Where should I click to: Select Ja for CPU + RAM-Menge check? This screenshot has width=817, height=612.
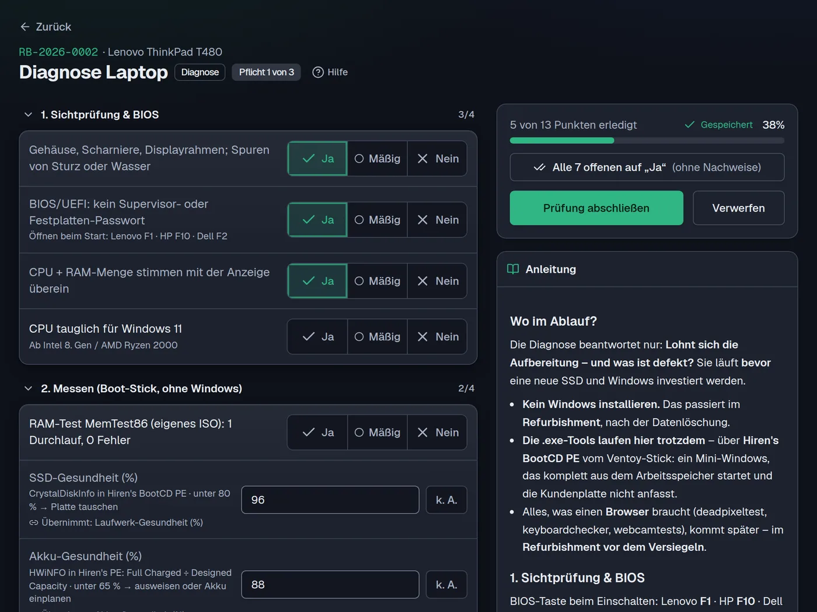pos(317,281)
